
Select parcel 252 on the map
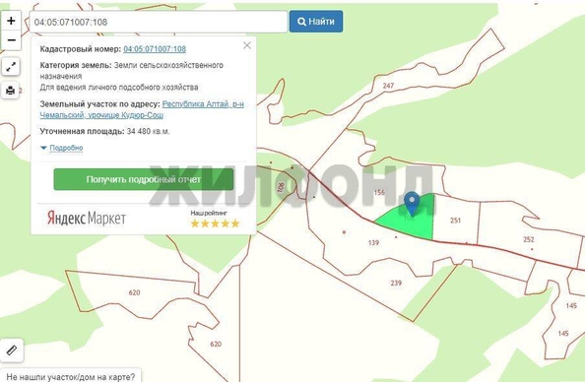529,239
